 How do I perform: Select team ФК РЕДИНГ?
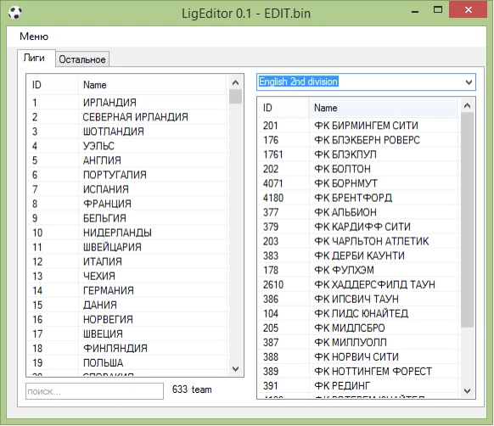pyautogui.click(x=358, y=386)
